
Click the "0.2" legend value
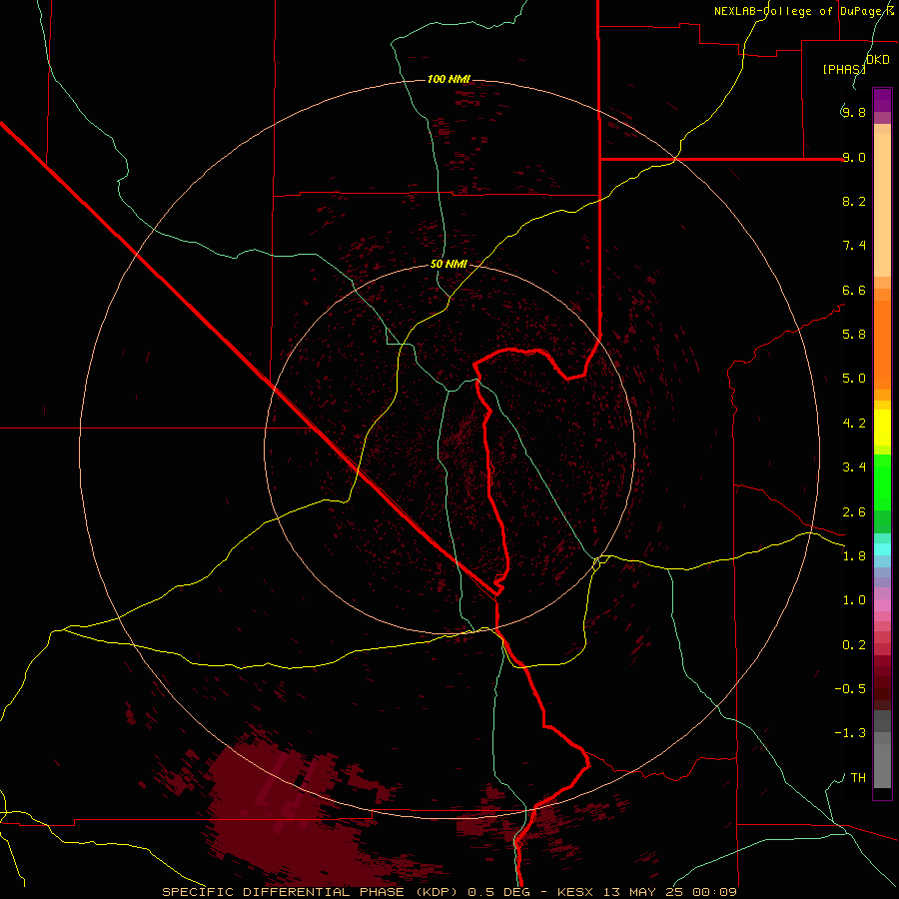[x=854, y=645]
